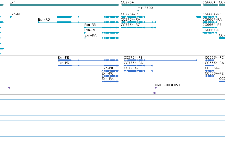
Task: Select the CG6664-PC protein label
Action: point(214,58)
